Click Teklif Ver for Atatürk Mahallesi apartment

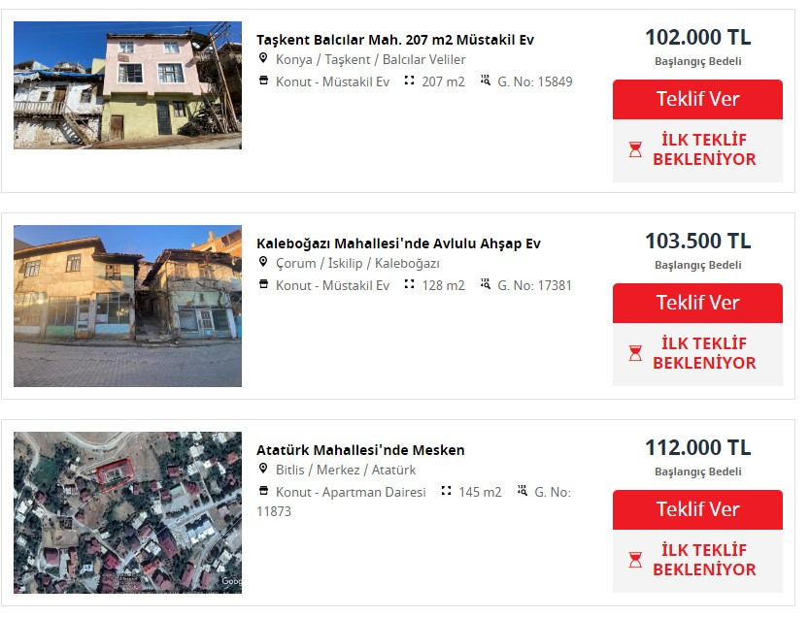point(697,509)
